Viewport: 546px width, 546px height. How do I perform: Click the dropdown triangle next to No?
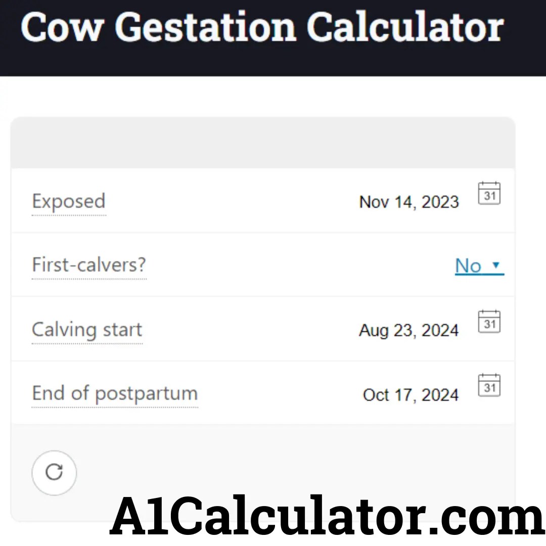click(x=496, y=265)
